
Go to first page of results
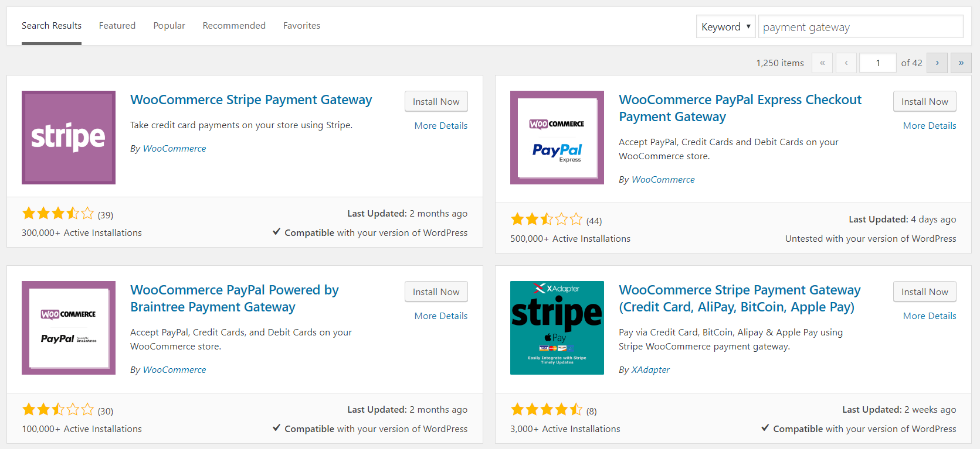pyautogui.click(x=822, y=63)
